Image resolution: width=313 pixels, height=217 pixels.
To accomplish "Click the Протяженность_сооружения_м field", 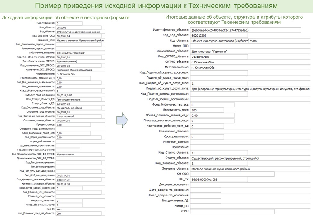I will [73, 78].
